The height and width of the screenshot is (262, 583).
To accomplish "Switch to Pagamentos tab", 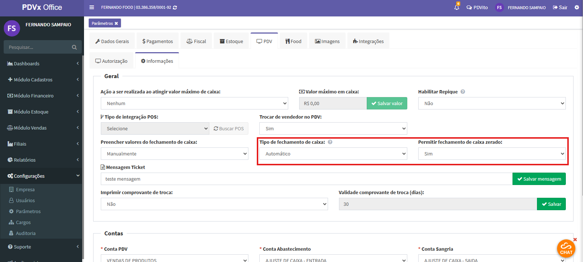I will coord(158,41).
